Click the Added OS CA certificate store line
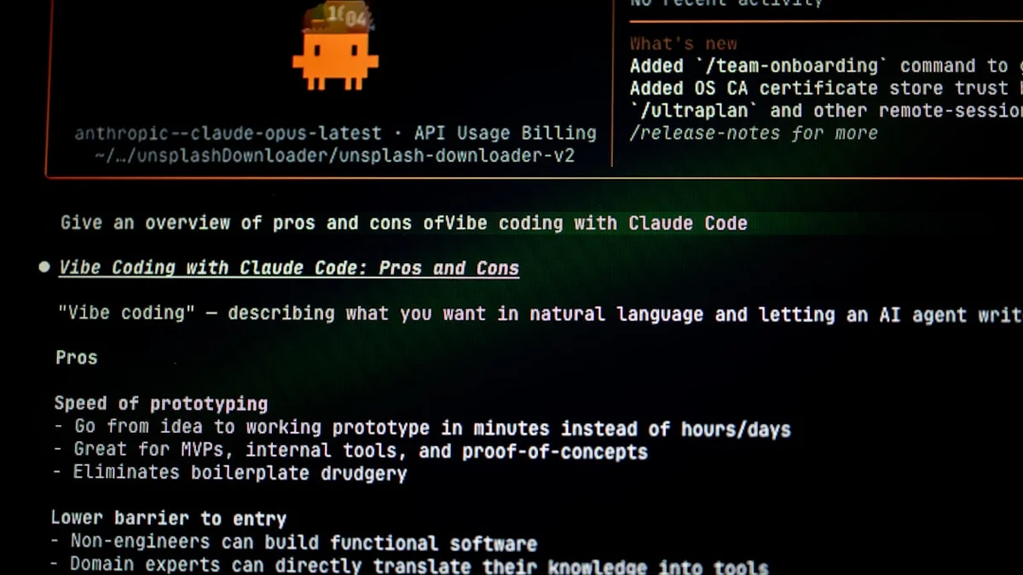This screenshot has width=1023, height=575. click(826, 89)
